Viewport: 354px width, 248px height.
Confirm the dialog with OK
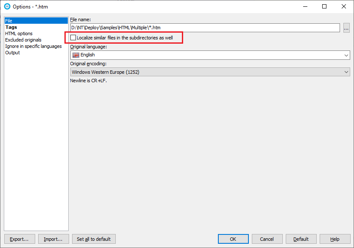[x=233, y=239]
